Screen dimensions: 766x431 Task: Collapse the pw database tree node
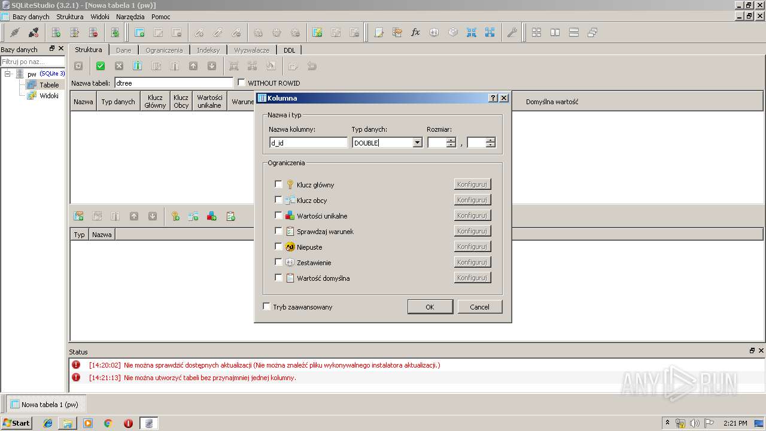(8, 74)
